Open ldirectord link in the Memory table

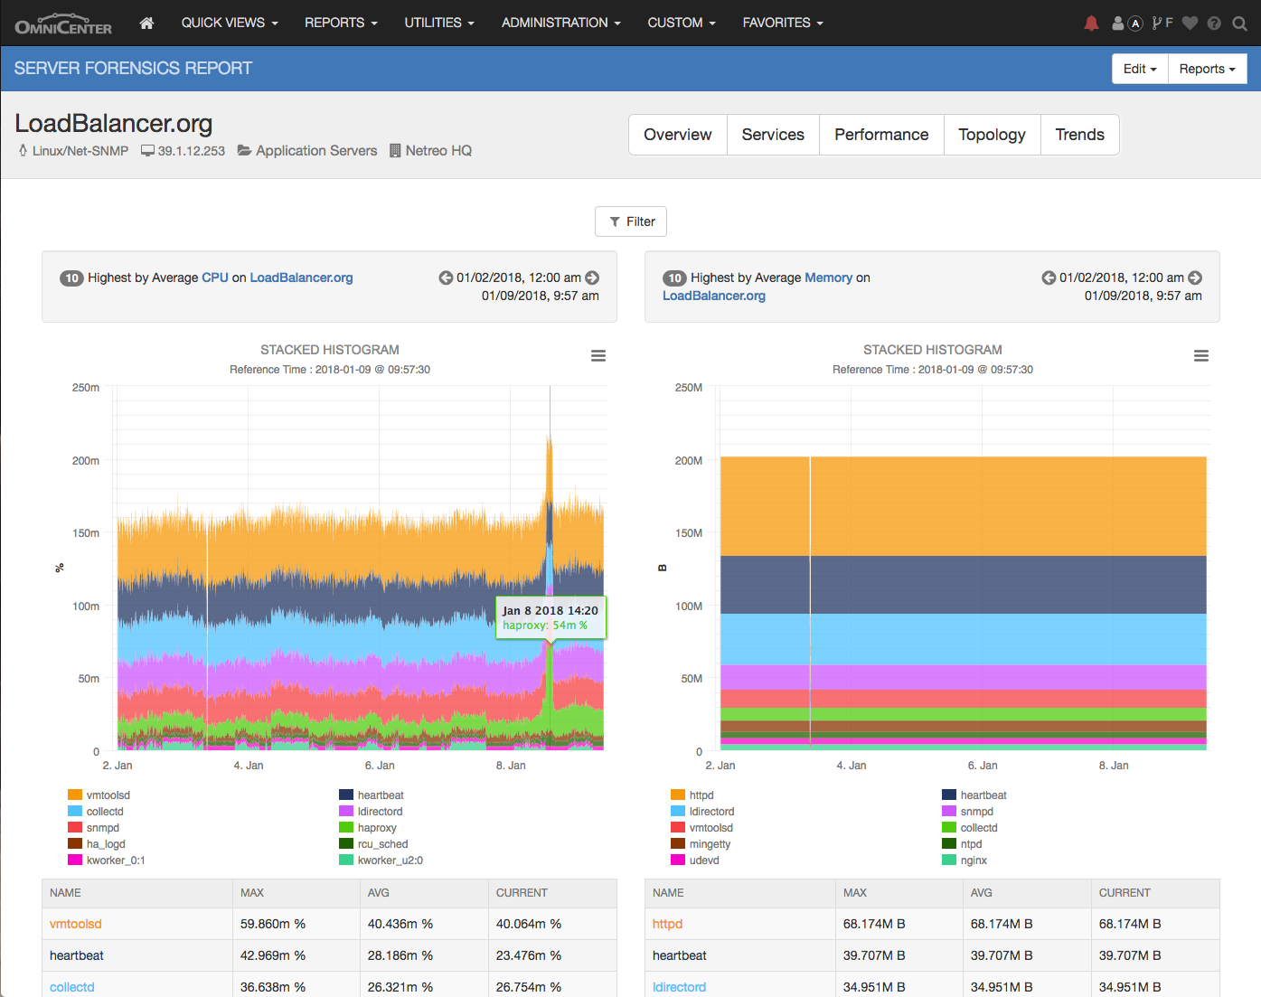(x=679, y=987)
